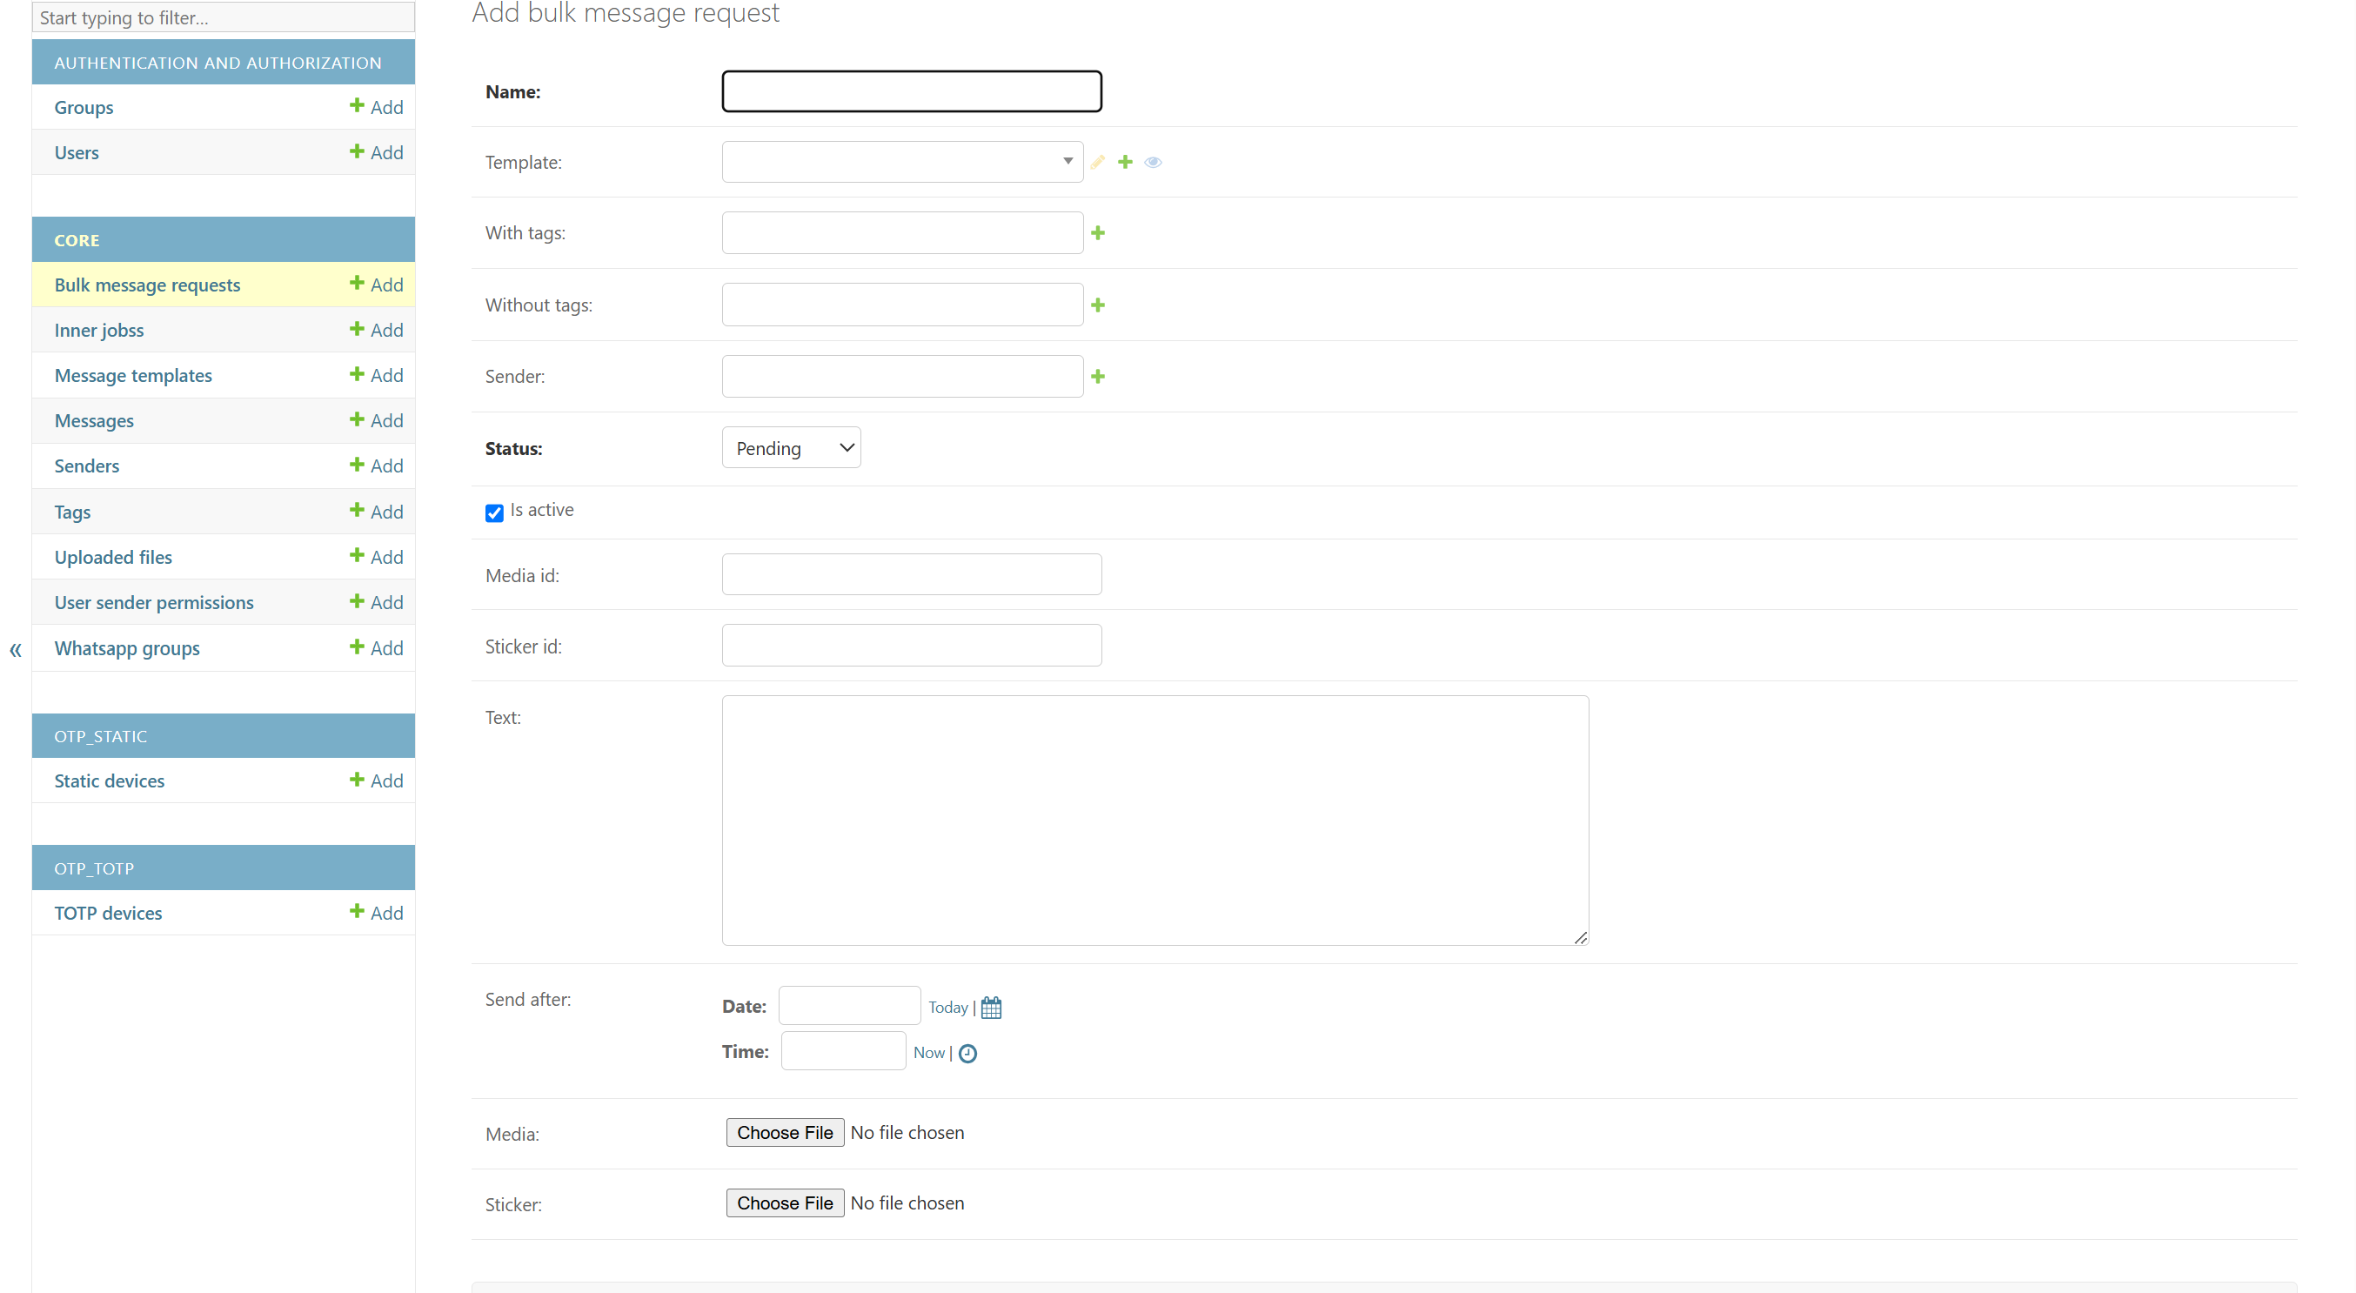Image resolution: width=2356 pixels, height=1293 pixels.
Task: Expand the Status dropdown showing Pending
Action: point(791,448)
